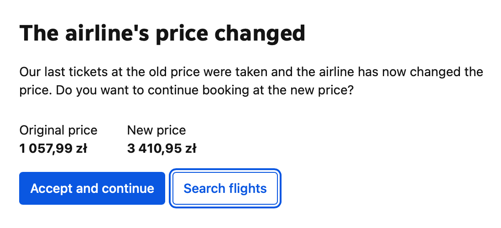Click the Search flights button
Screen dimensions: 501x228
[x=225, y=188]
